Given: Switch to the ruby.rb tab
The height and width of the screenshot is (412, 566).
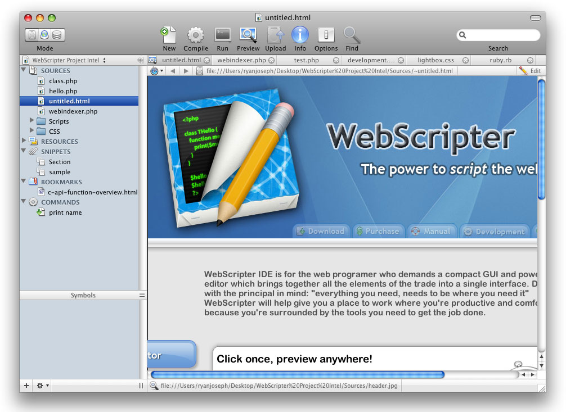Looking at the screenshot, I should point(500,60).
